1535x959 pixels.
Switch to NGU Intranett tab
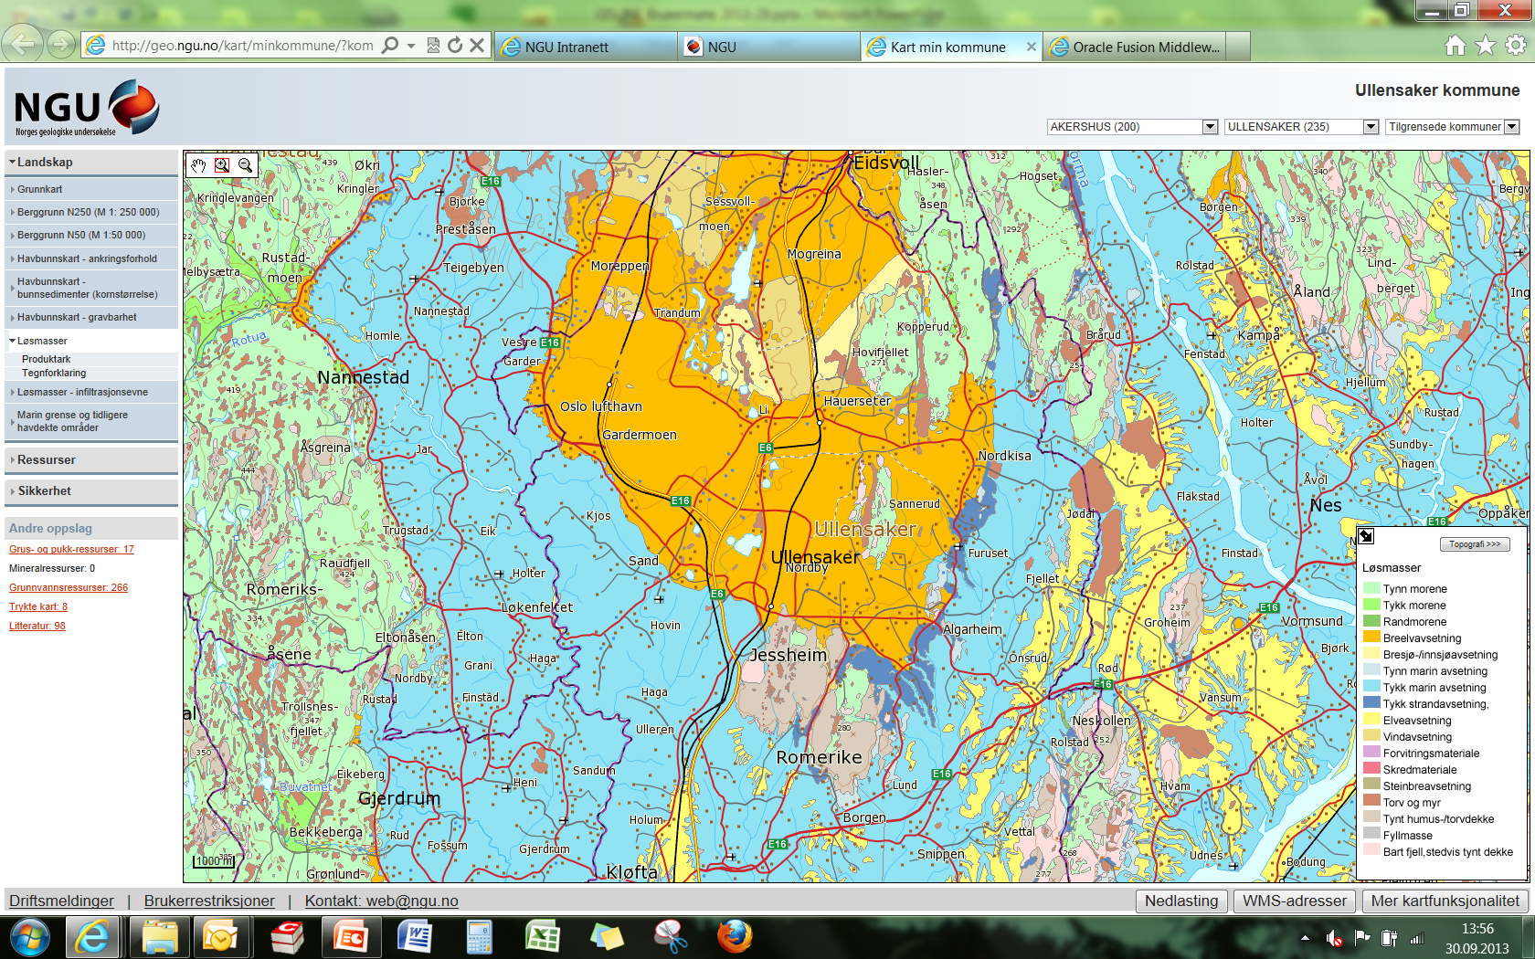click(x=586, y=47)
